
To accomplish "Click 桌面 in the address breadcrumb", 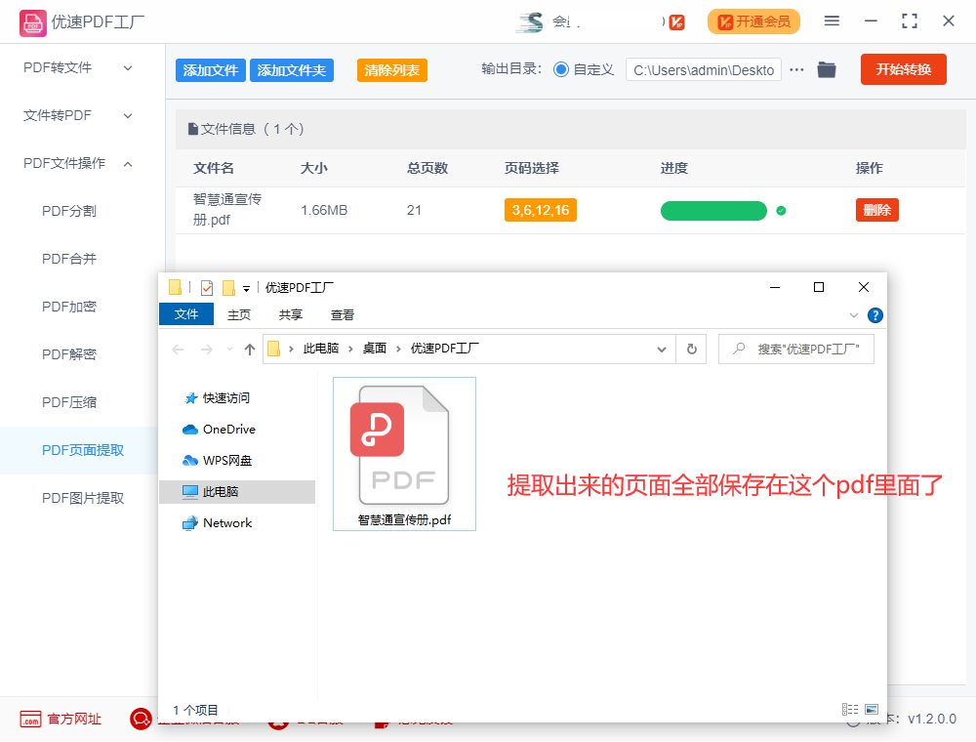I will (x=375, y=349).
